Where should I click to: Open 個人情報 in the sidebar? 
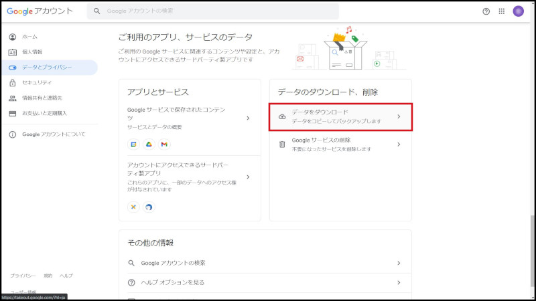32,52
